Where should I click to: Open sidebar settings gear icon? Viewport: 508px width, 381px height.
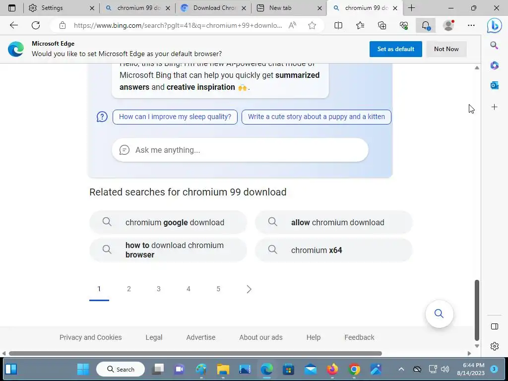[495, 346]
